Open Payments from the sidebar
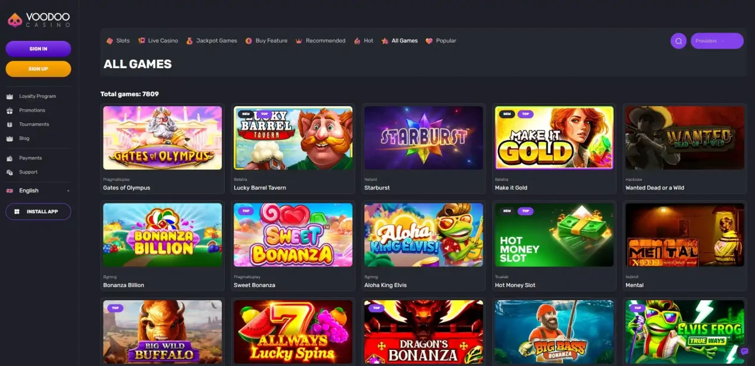This screenshot has height=366, width=755. [30, 158]
